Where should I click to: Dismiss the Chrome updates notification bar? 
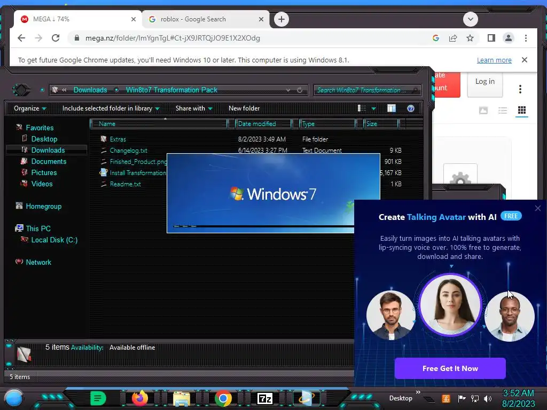coord(525,60)
